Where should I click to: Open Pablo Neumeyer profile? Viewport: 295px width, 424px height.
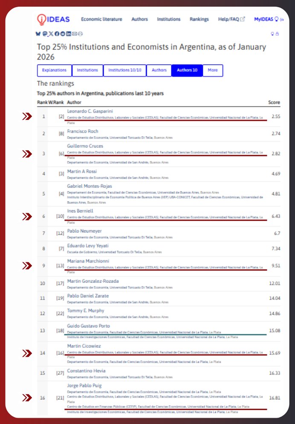84,231
